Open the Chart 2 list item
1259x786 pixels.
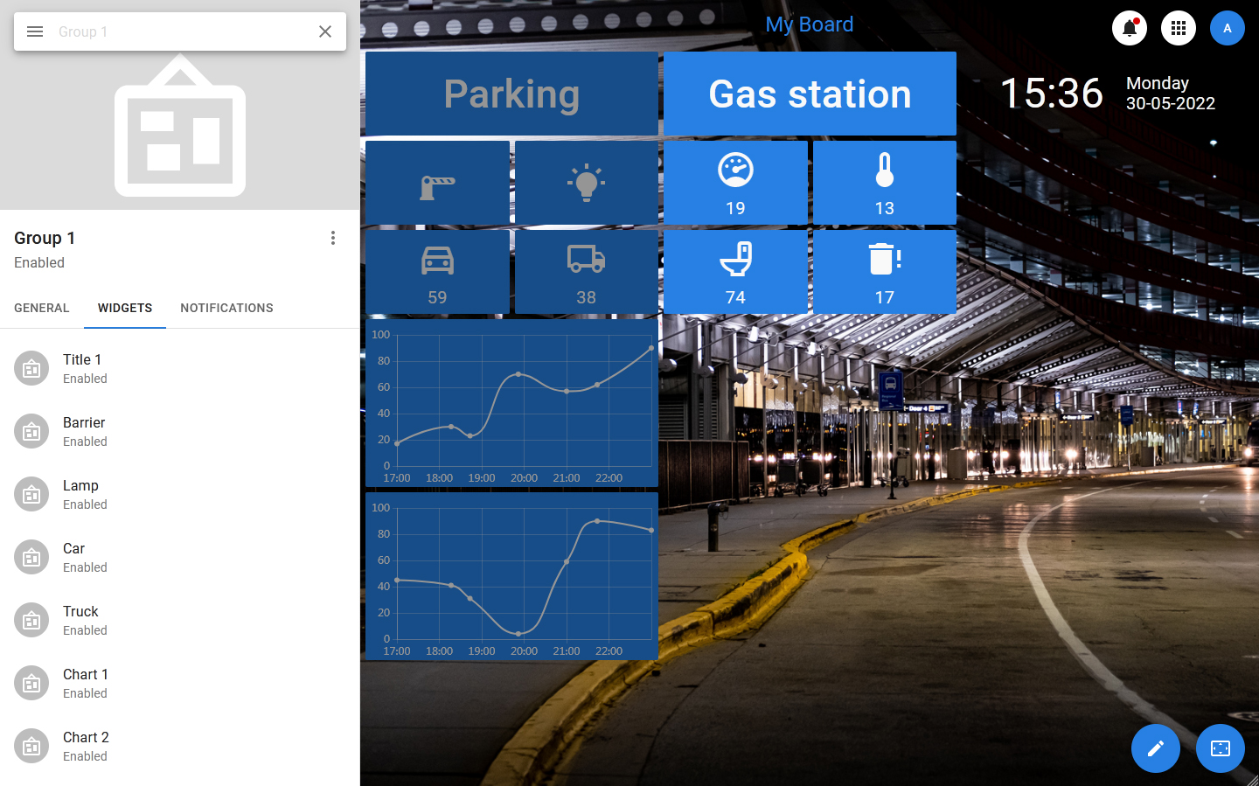point(86,746)
